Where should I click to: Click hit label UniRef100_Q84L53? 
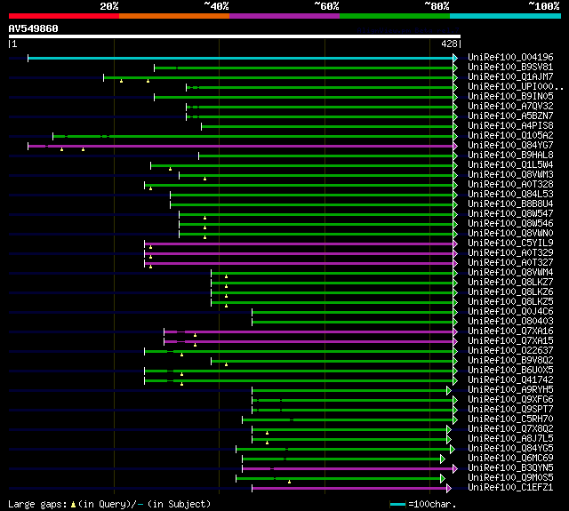(x=510, y=194)
